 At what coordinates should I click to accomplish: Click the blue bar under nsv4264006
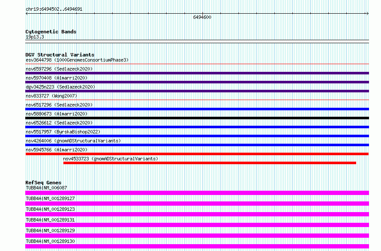(x=197, y=145)
